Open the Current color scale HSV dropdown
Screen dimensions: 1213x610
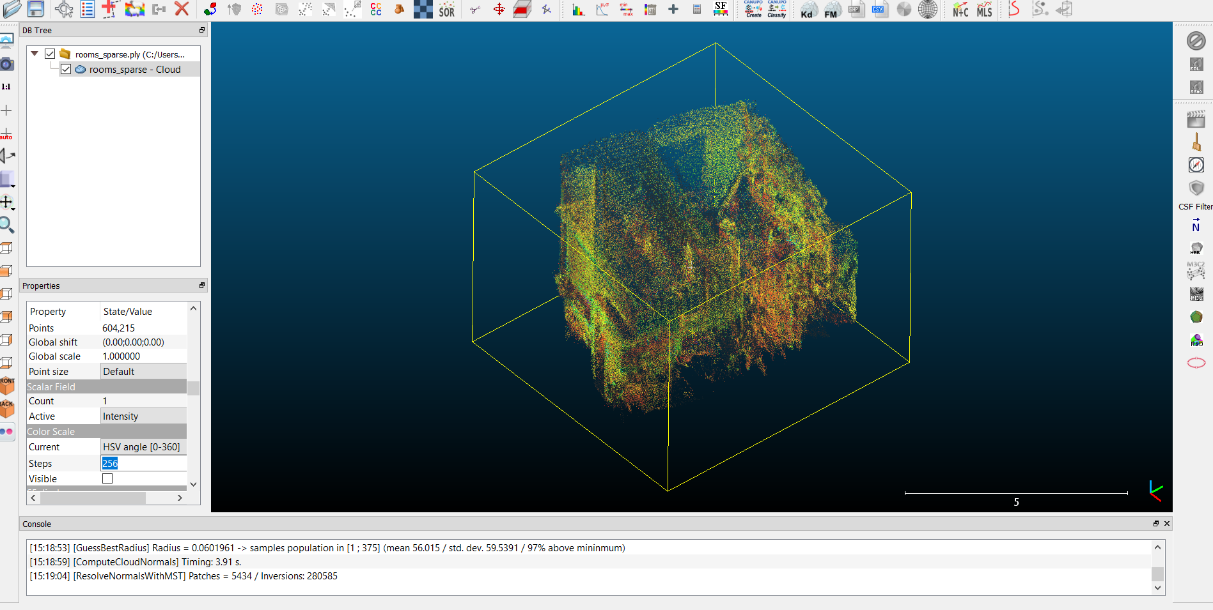pyautogui.click(x=144, y=446)
